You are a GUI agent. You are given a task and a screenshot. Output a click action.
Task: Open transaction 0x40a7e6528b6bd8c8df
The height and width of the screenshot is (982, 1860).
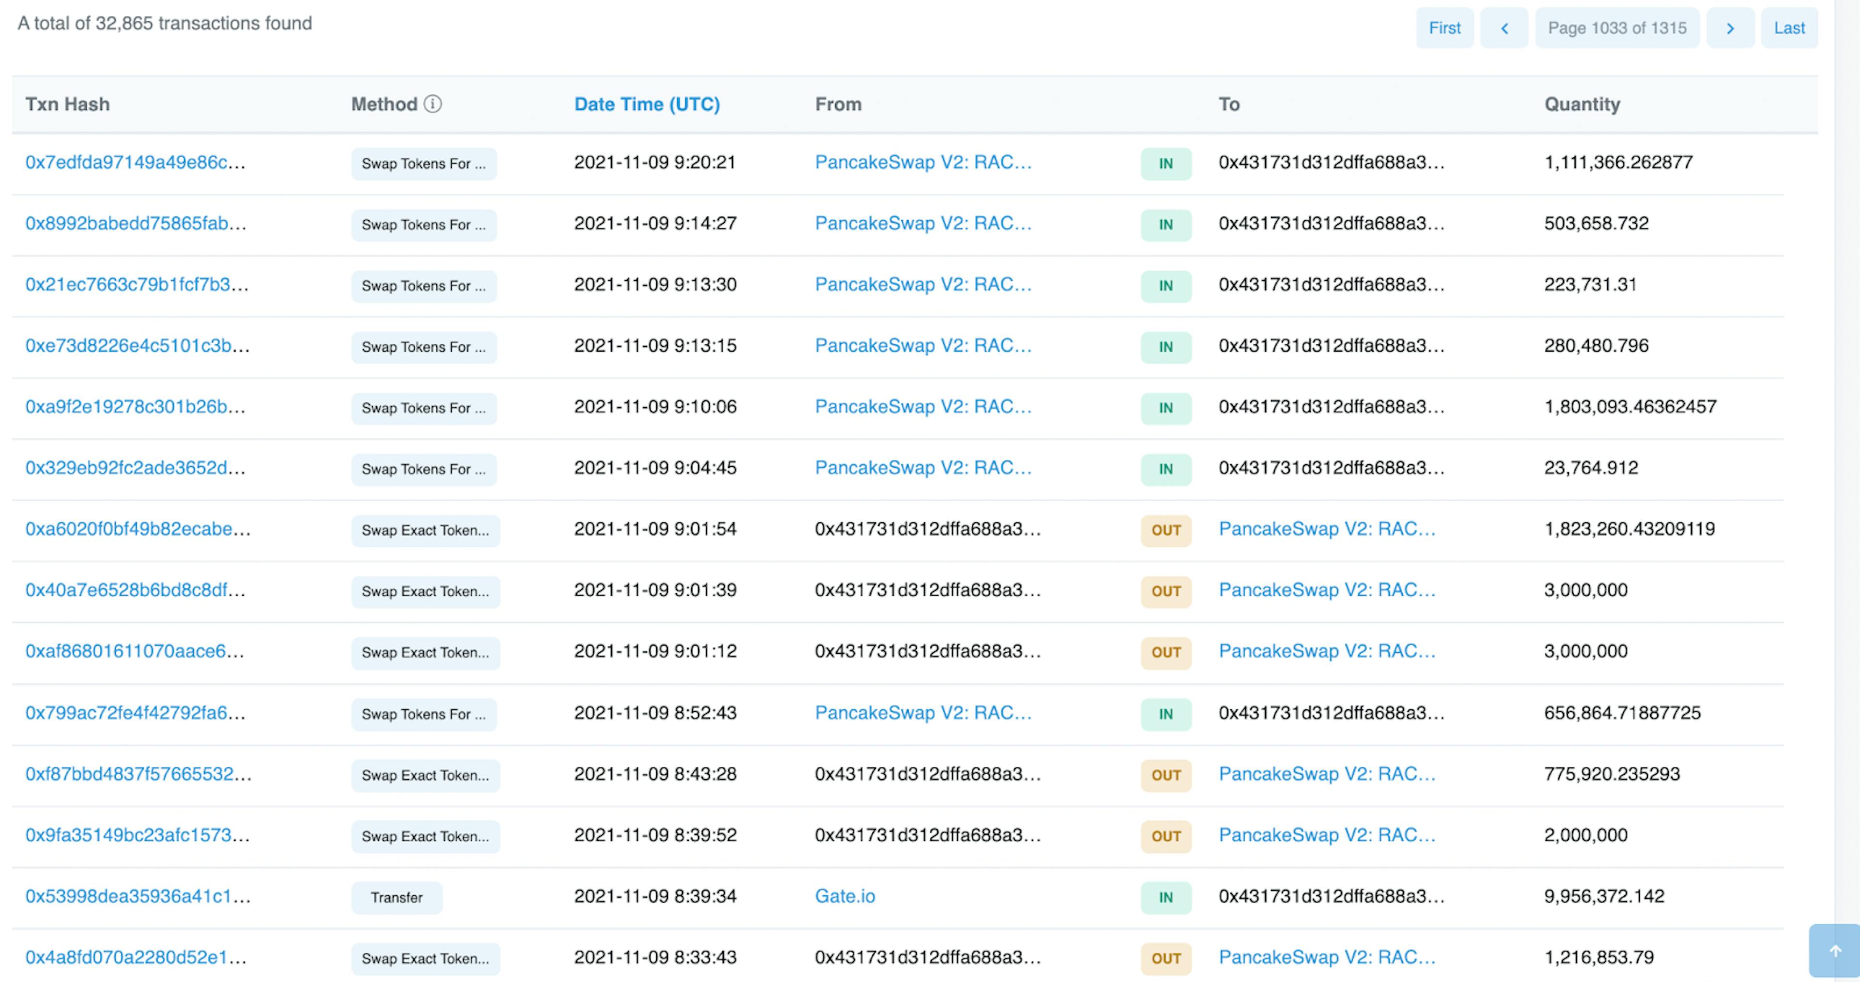pyautogui.click(x=136, y=590)
